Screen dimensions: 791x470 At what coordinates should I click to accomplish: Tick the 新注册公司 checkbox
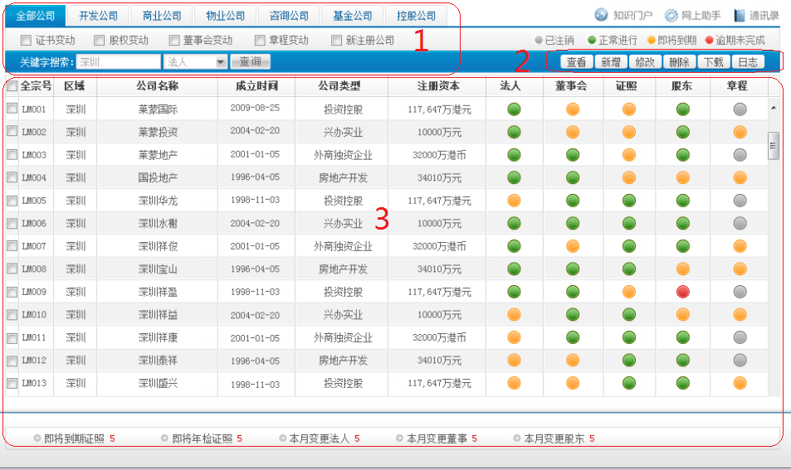coord(336,40)
